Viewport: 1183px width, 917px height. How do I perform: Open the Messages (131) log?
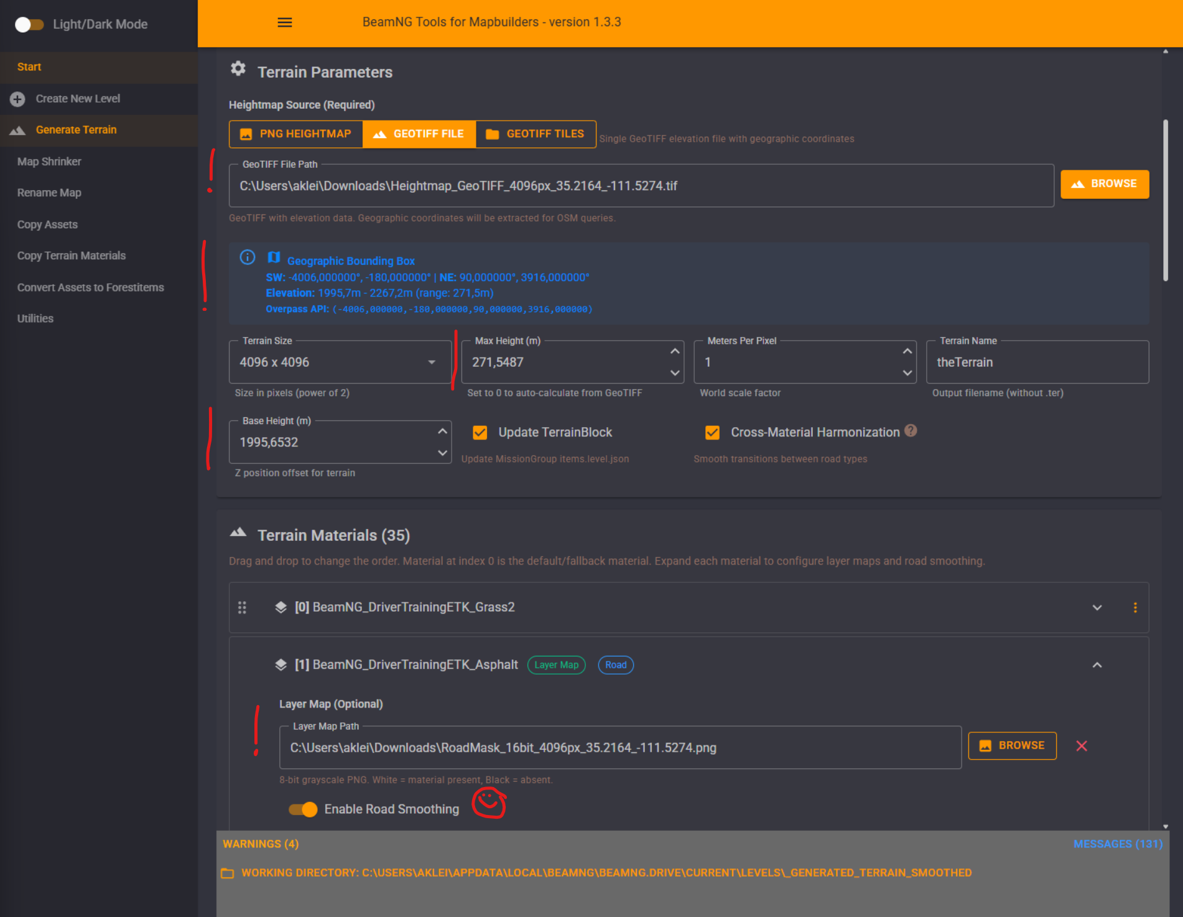pos(1117,844)
